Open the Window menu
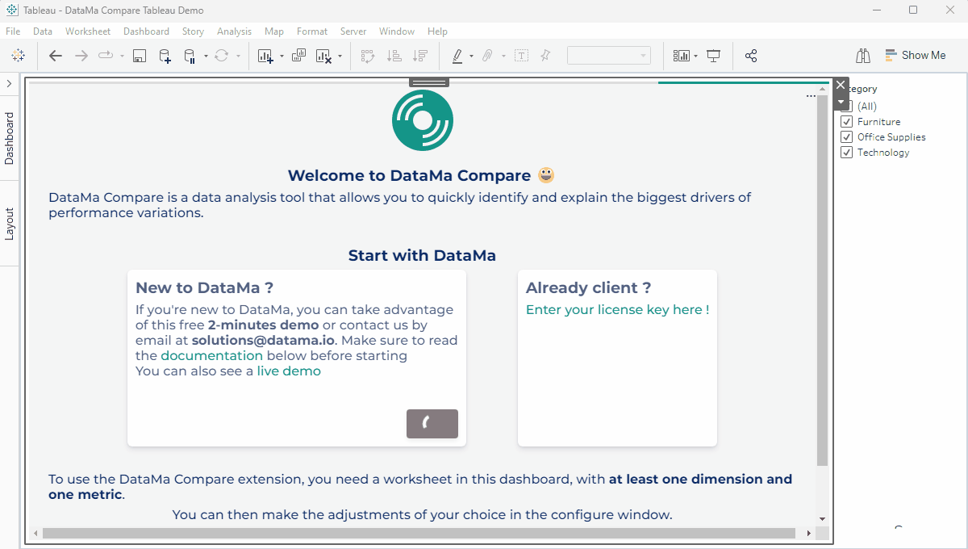This screenshot has width=968, height=549. [397, 31]
